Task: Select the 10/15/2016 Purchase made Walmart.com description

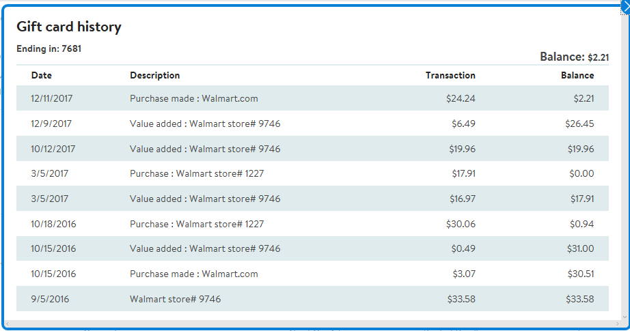Action: (x=194, y=274)
